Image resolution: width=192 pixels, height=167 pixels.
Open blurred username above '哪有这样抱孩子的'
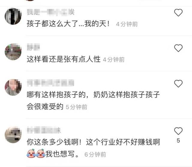[50, 83]
